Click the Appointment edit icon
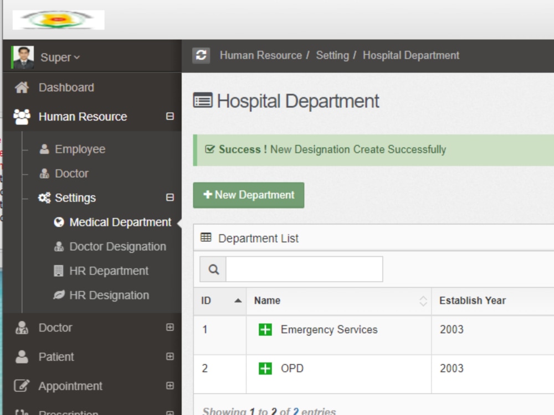The height and width of the screenshot is (415, 554). pos(22,386)
